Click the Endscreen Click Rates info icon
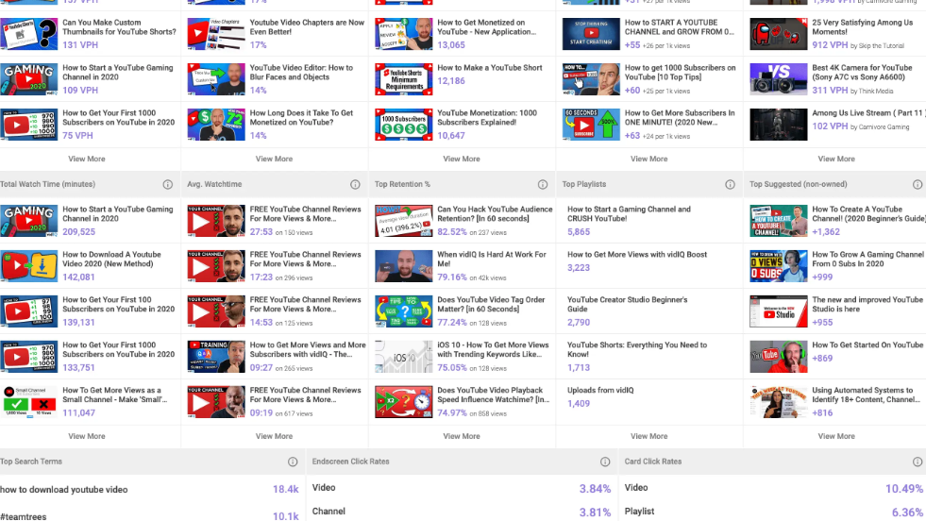926x521 pixels. (605, 462)
